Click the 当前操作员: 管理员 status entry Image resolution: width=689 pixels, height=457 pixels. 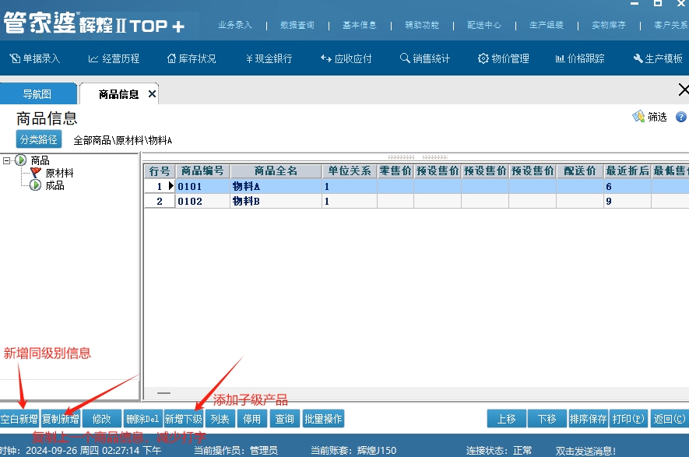click(236, 451)
